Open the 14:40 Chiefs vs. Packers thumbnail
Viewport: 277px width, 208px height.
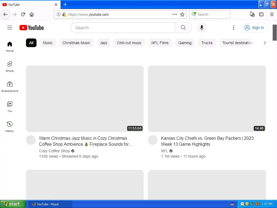click(x=207, y=99)
